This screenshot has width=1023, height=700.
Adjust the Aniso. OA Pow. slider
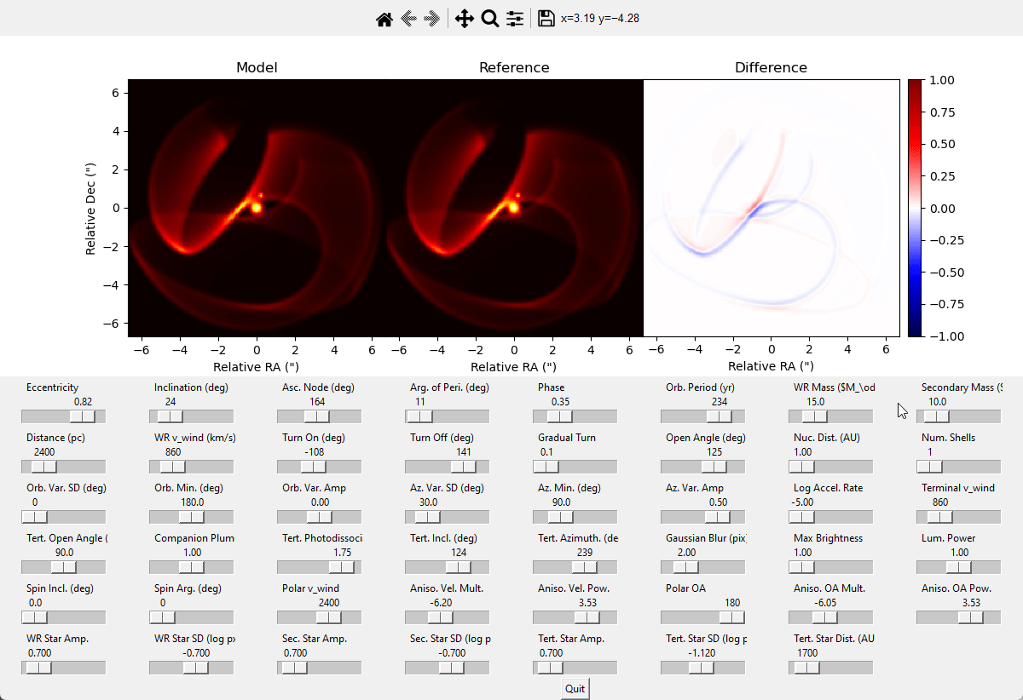coord(958,617)
